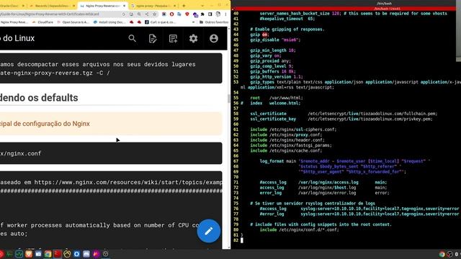Click the 'do Linux' site title
This screenshot has height=259, width=461.
[x=17, y=38]
